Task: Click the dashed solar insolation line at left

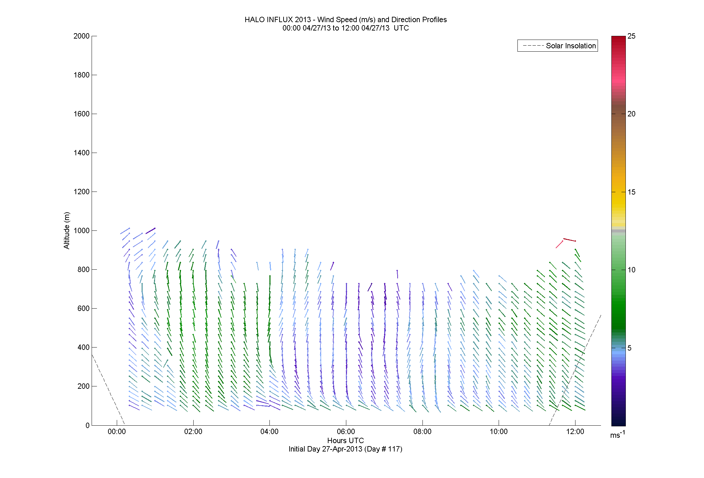Action: pyautogui.click(x=108, y=390)
